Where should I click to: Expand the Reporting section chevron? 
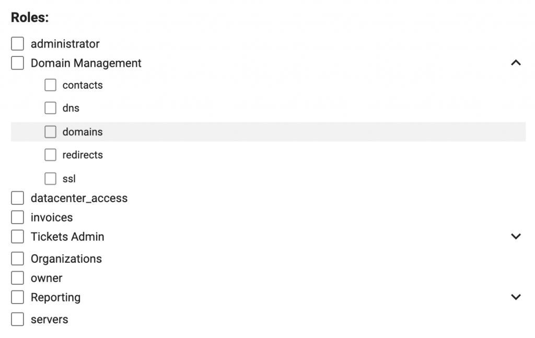pos(516,297)
